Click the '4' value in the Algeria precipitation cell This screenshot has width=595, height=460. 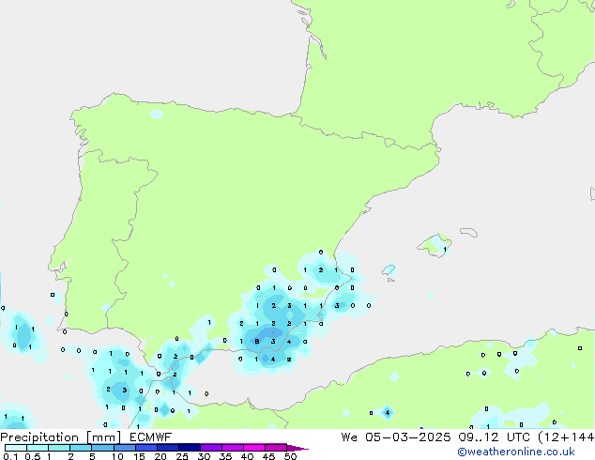pyautogui.click(x=388, y=412)
